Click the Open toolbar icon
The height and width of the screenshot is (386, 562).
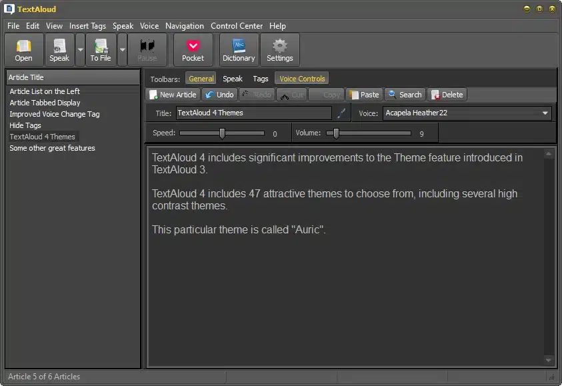[x=23, y=50]
